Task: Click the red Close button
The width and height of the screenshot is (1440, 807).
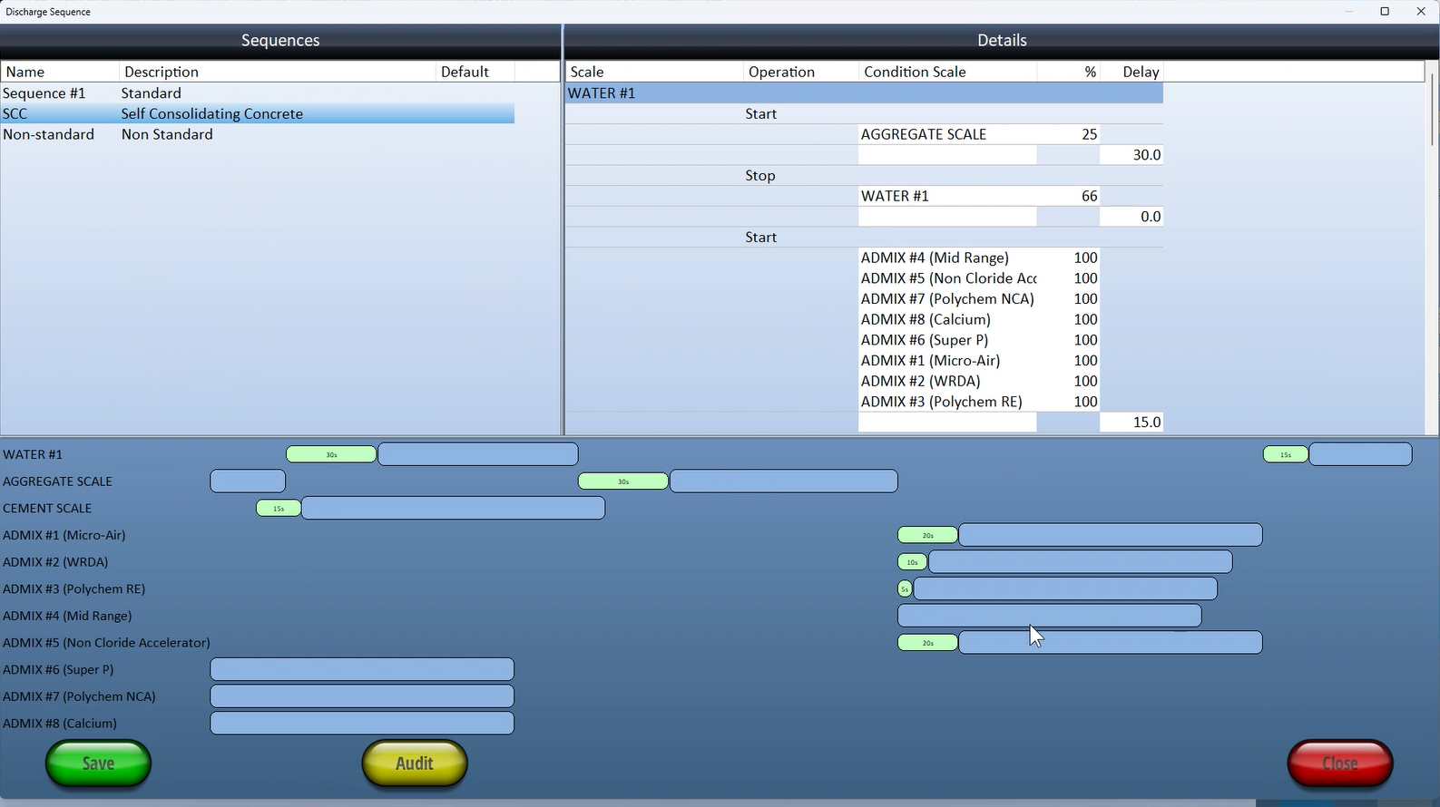Action: [x=1339, y=763]
